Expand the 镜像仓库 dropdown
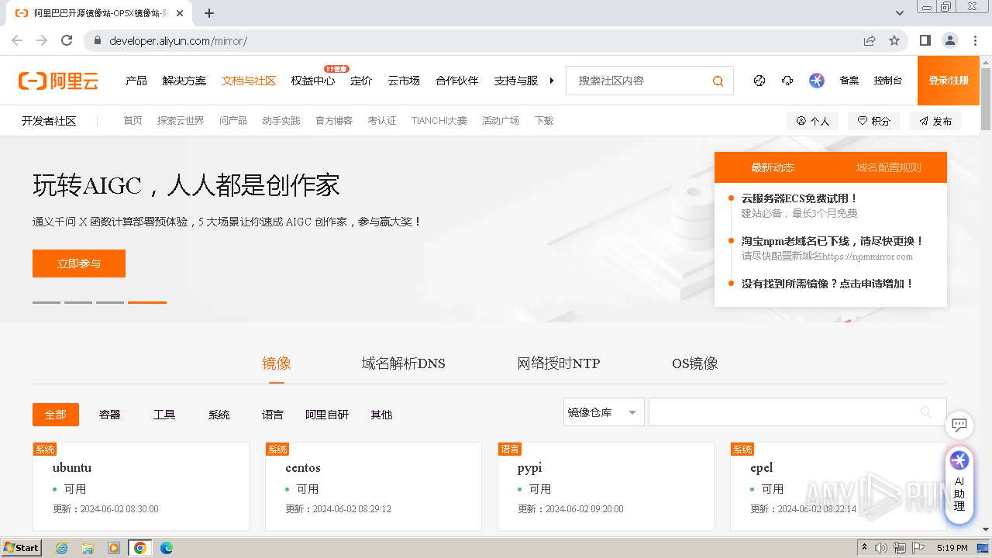The width and height of the screenshot is (992, 558). point(604,412)
